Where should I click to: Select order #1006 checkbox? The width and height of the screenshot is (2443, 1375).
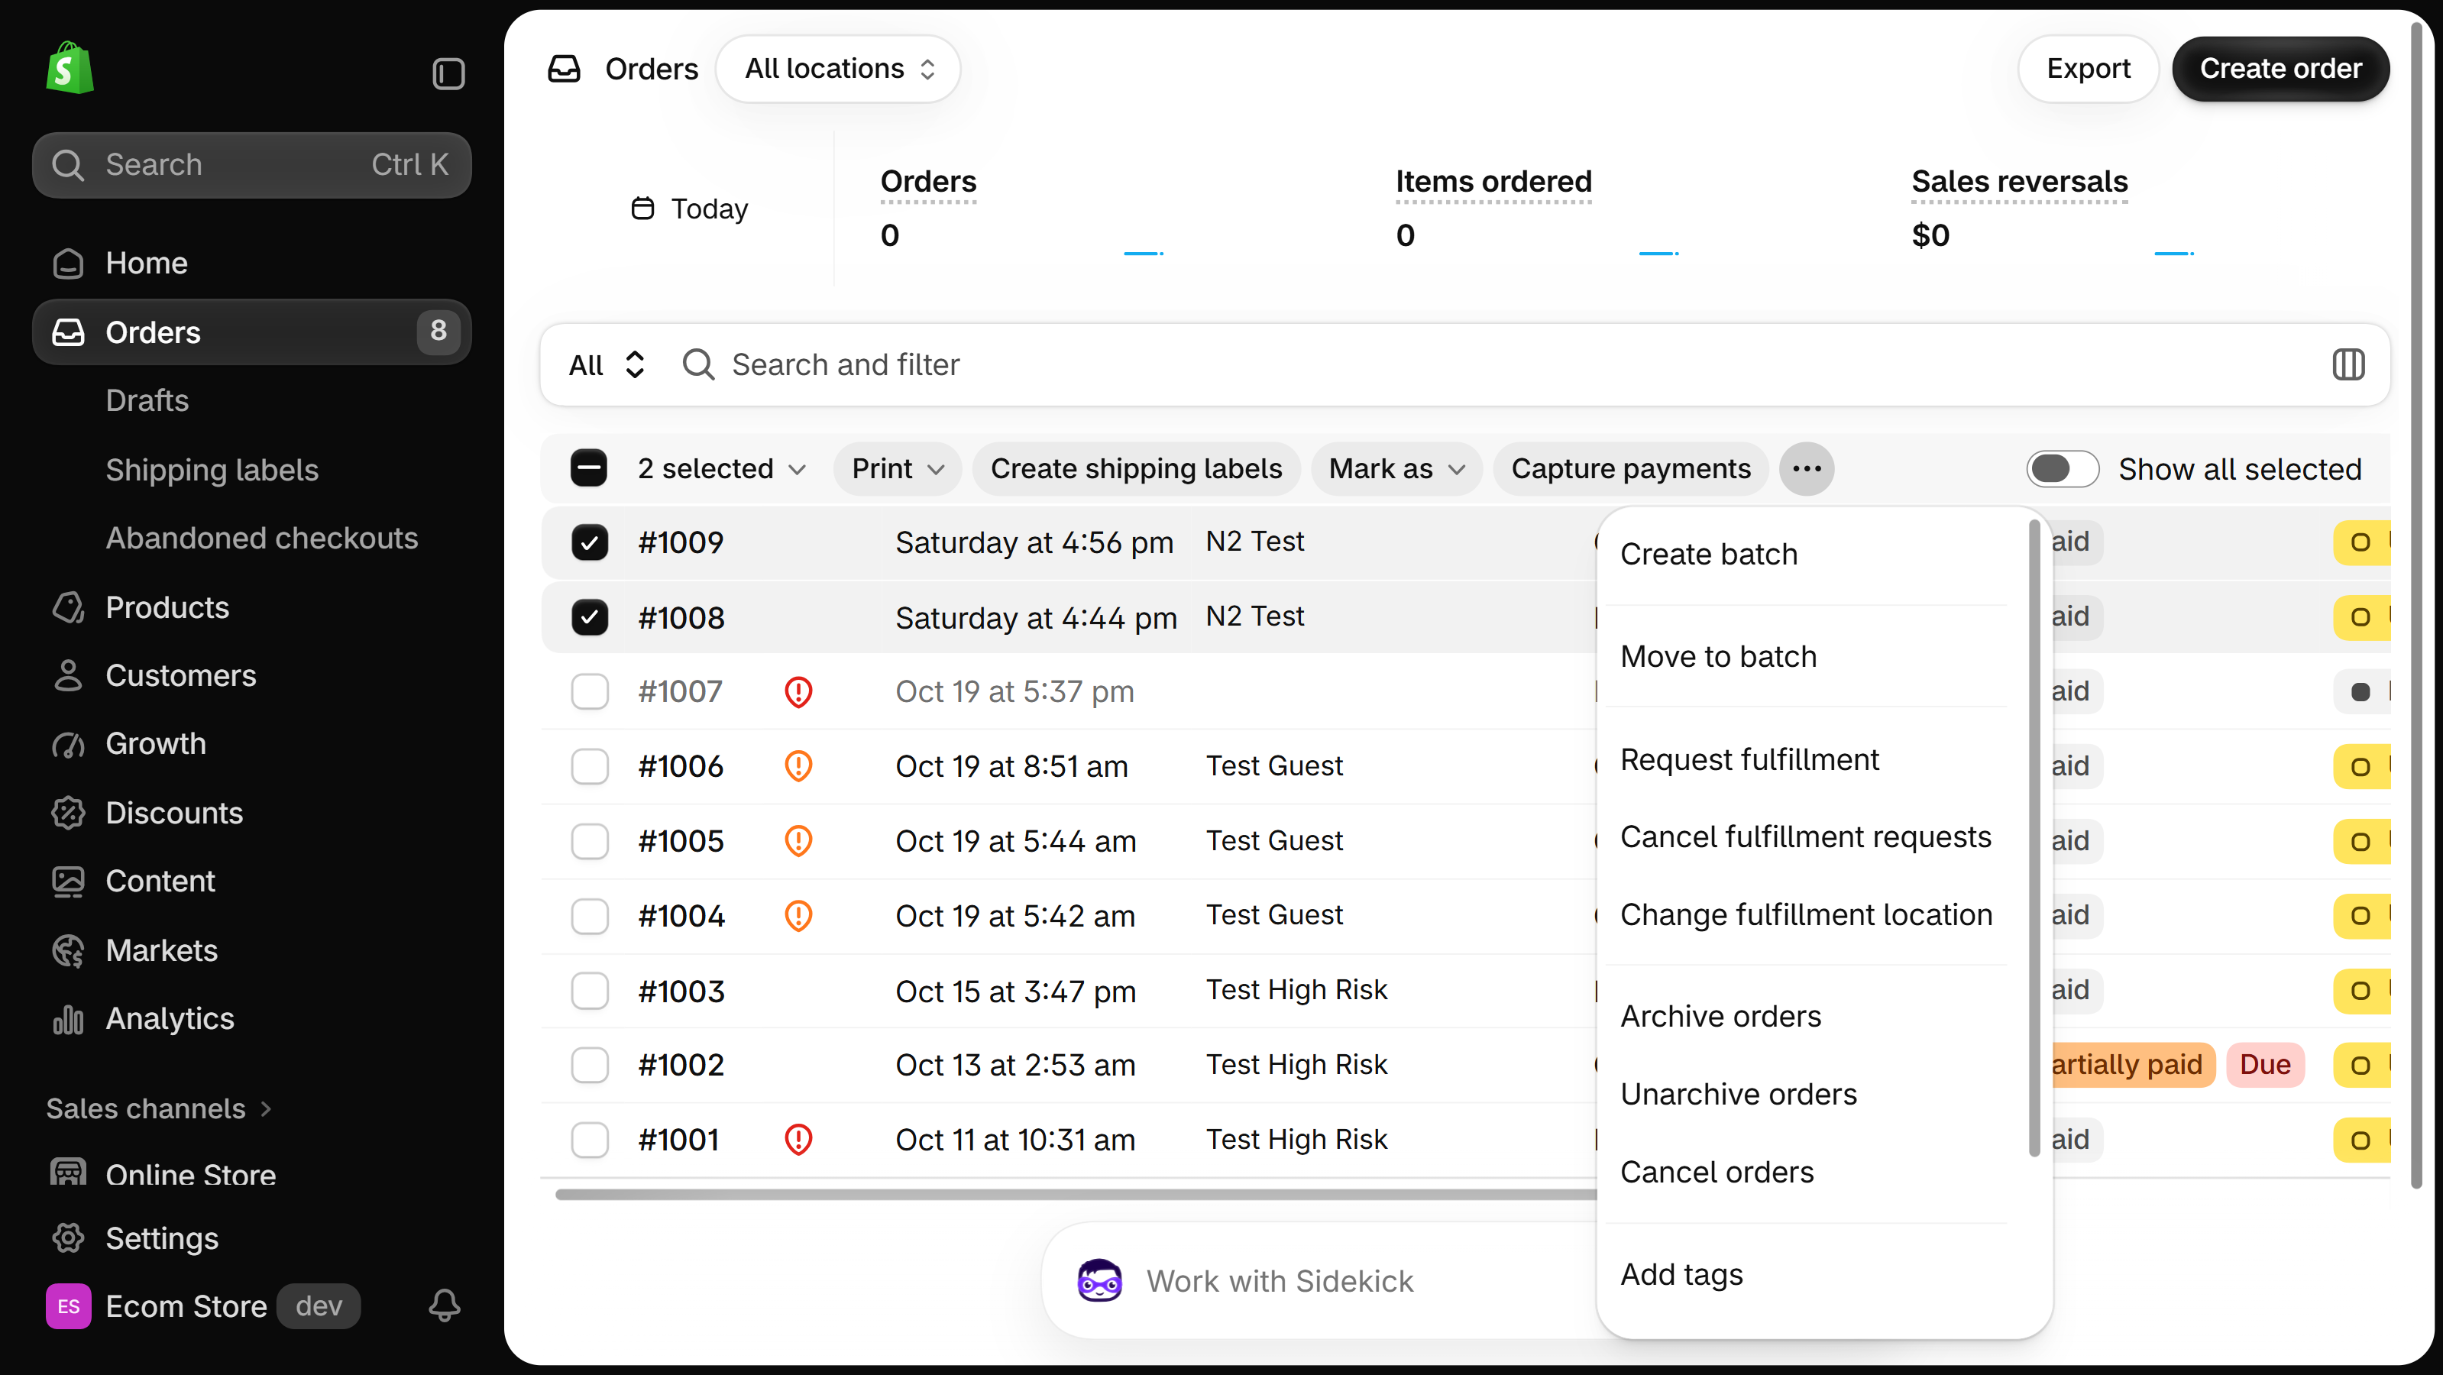click(589, 766)
